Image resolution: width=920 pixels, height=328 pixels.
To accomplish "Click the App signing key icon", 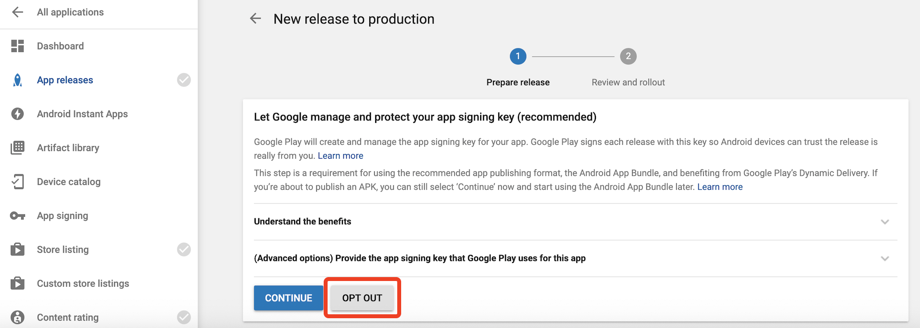I will (18, 216).
